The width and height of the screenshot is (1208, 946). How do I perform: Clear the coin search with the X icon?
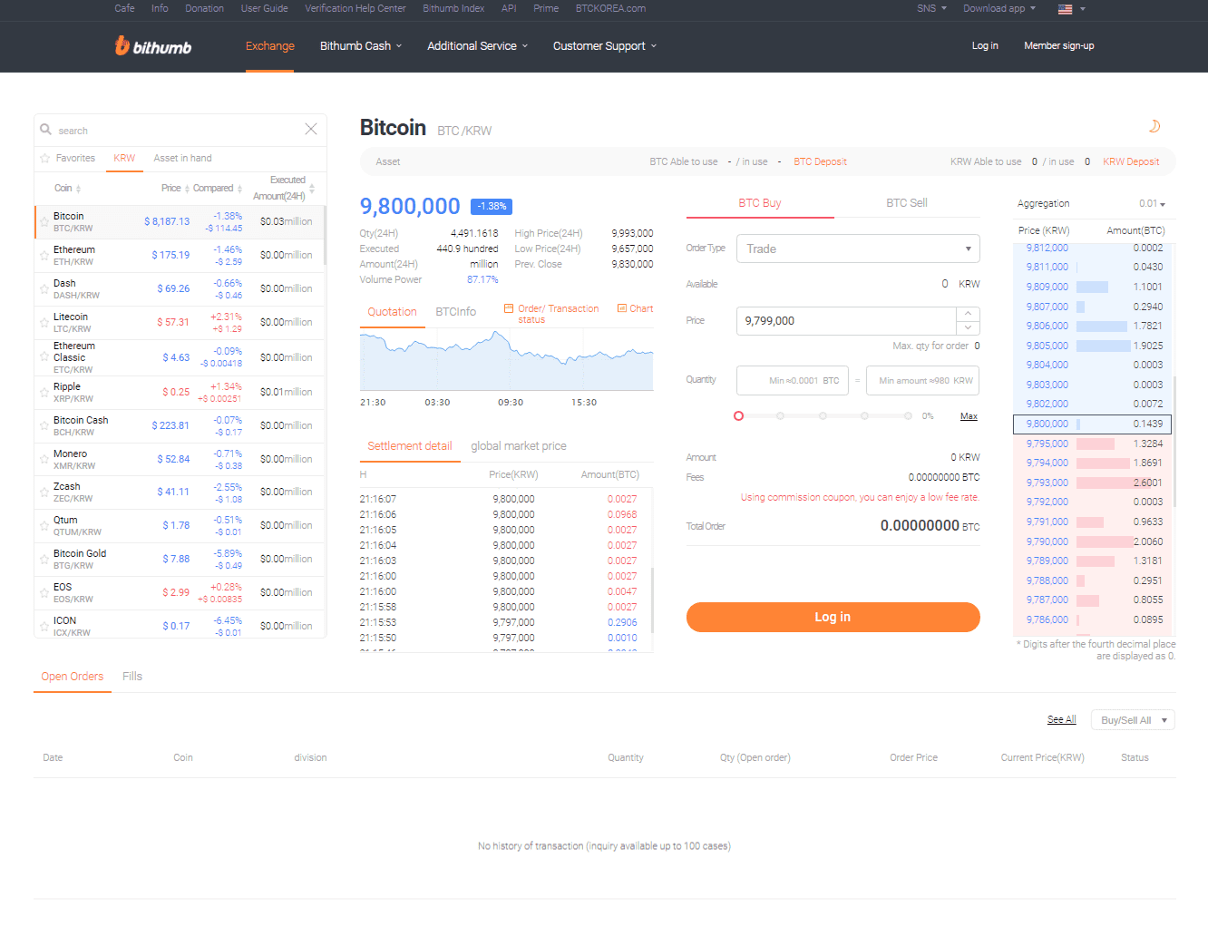pyautogui.click(x=311, y=129)
